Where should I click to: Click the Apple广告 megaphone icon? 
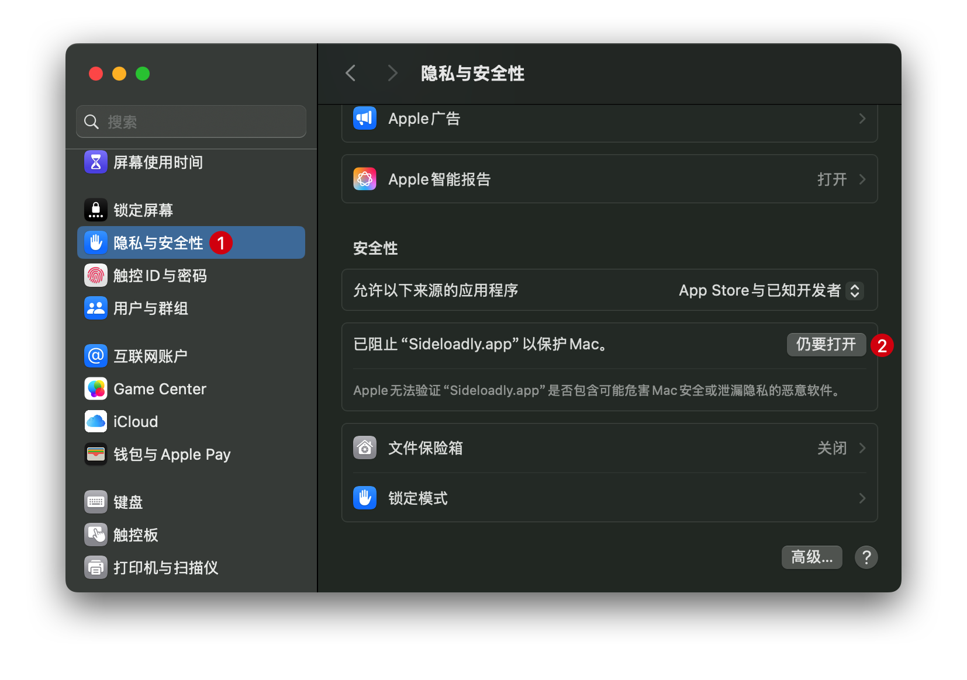coord(365,119)
